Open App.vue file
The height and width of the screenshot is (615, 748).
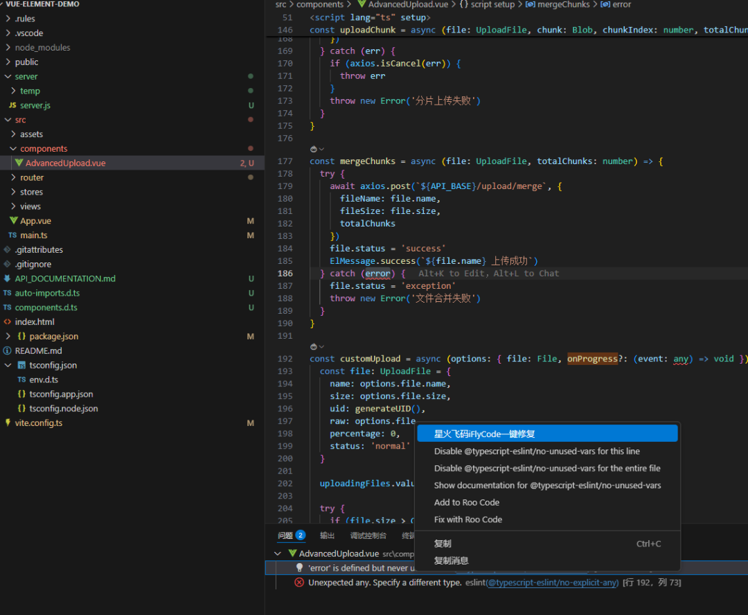[x=35, y=221]
